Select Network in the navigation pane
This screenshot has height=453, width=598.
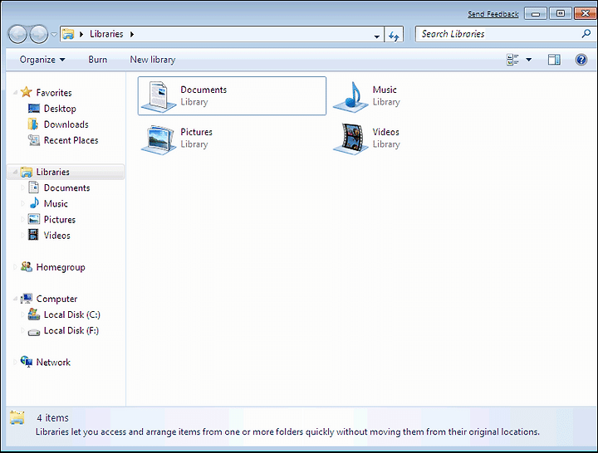[53, 363]
